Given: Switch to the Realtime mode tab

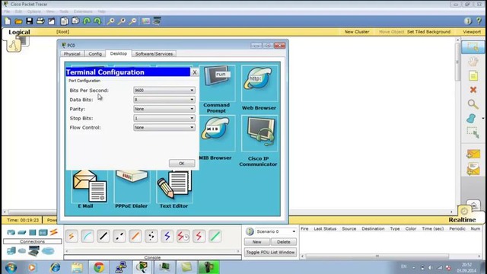Looking at the screenshot, I should tap(462, 220).
